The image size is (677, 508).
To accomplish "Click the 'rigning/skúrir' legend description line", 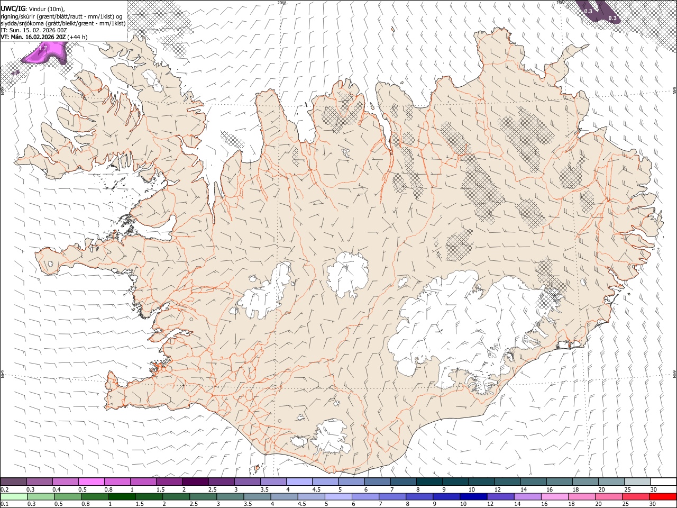I will point(62,16).
